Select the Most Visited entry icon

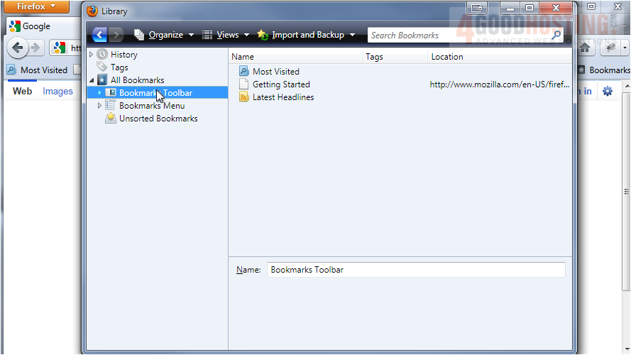[x=244, y=72]
